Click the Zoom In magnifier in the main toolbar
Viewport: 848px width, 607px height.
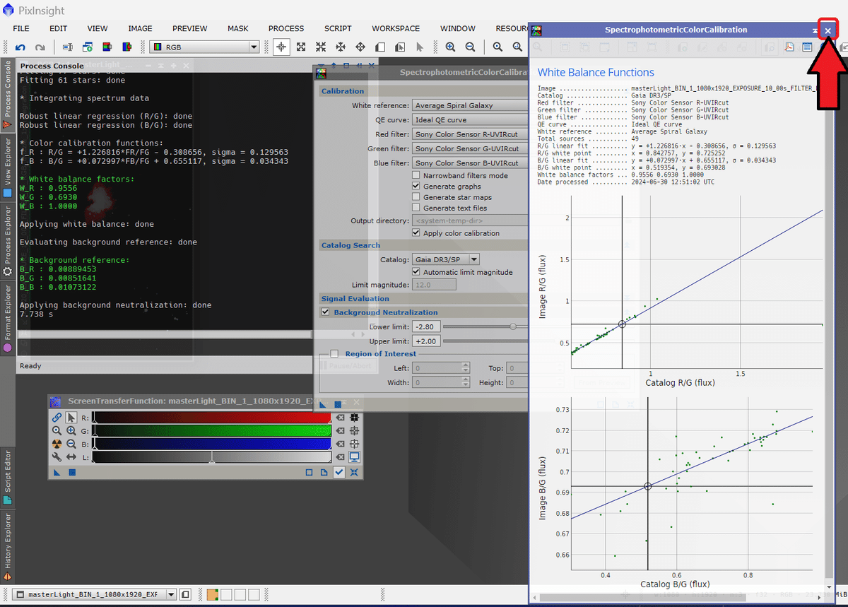click(x=451, y=47)
